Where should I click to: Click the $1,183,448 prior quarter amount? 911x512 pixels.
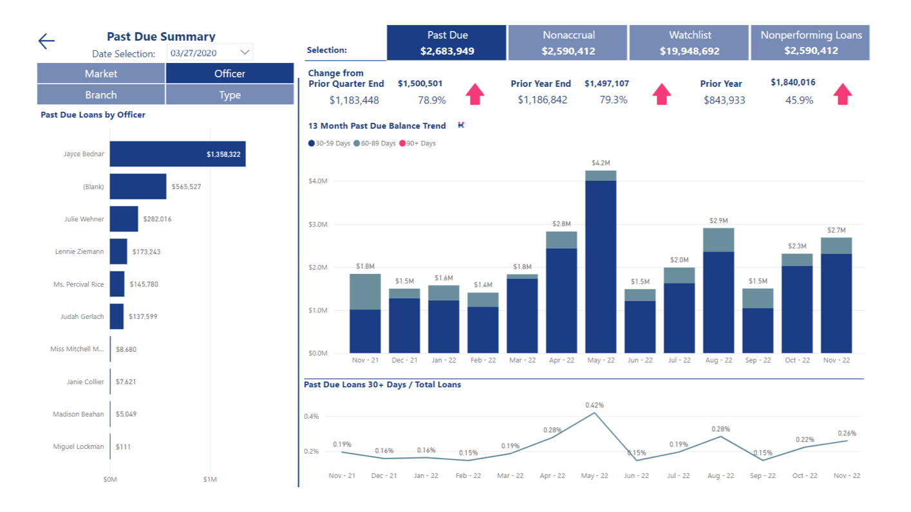click(354, 100)
